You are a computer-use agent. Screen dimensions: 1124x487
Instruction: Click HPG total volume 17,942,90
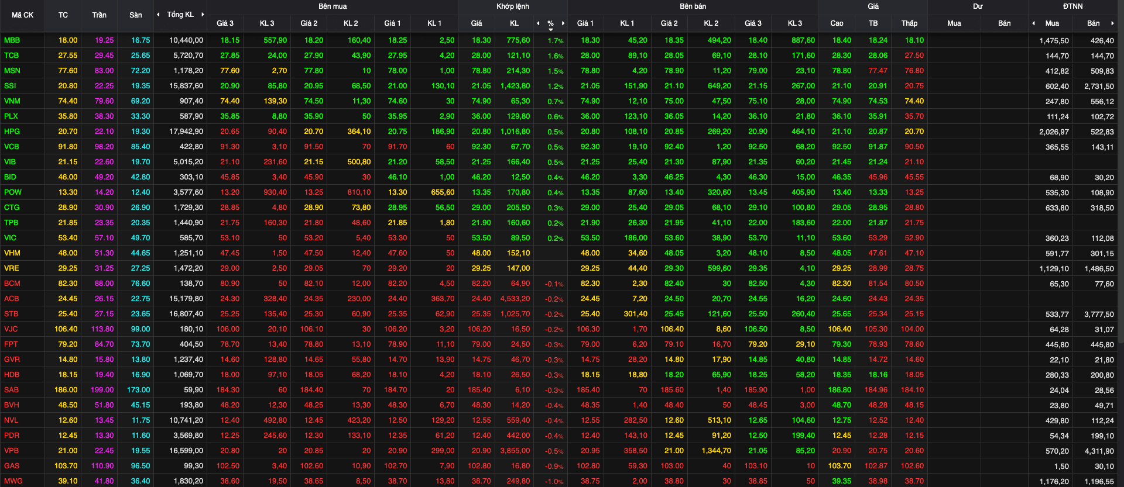[186, 132]
